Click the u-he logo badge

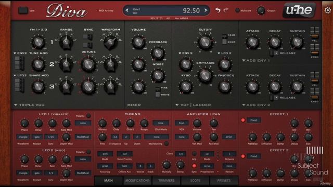pyautogui.click(x=299, y=10)
